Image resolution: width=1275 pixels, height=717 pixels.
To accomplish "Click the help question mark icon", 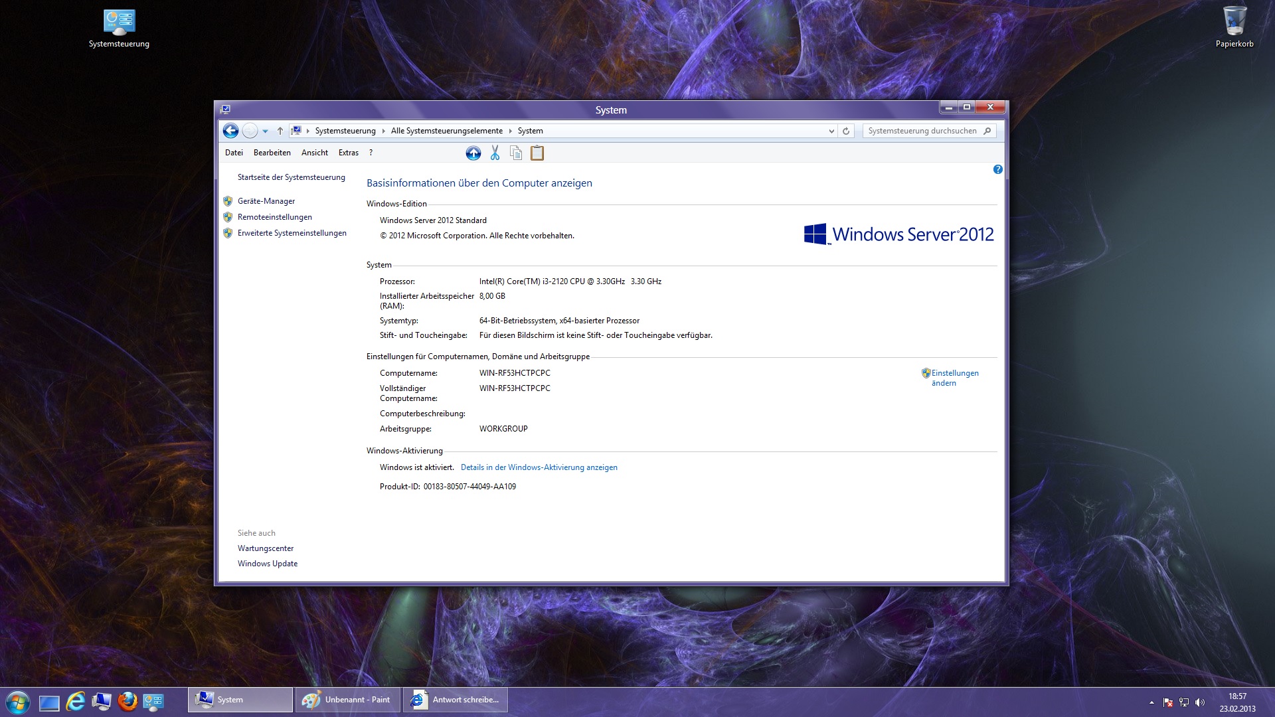I will 997,169.
